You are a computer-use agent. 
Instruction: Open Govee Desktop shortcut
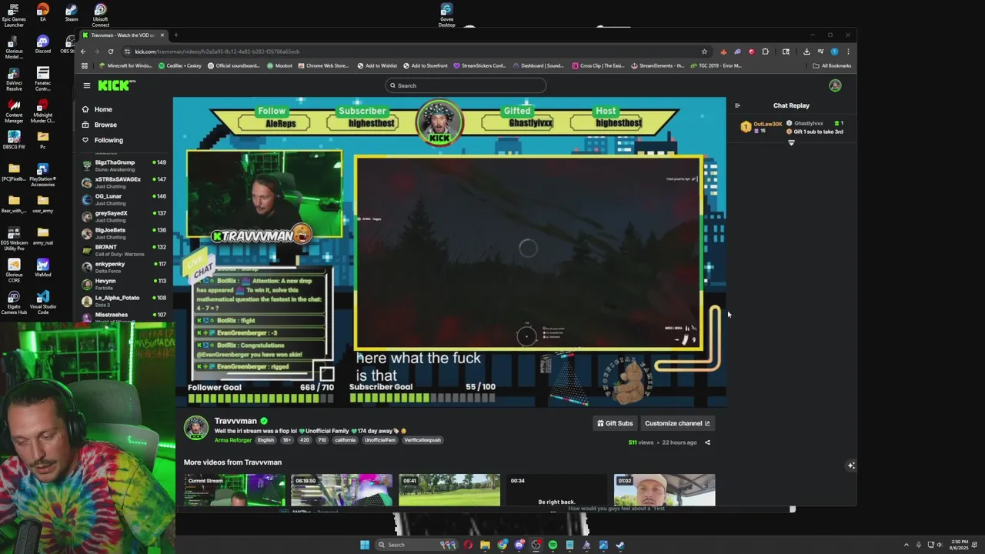[446, 15]
